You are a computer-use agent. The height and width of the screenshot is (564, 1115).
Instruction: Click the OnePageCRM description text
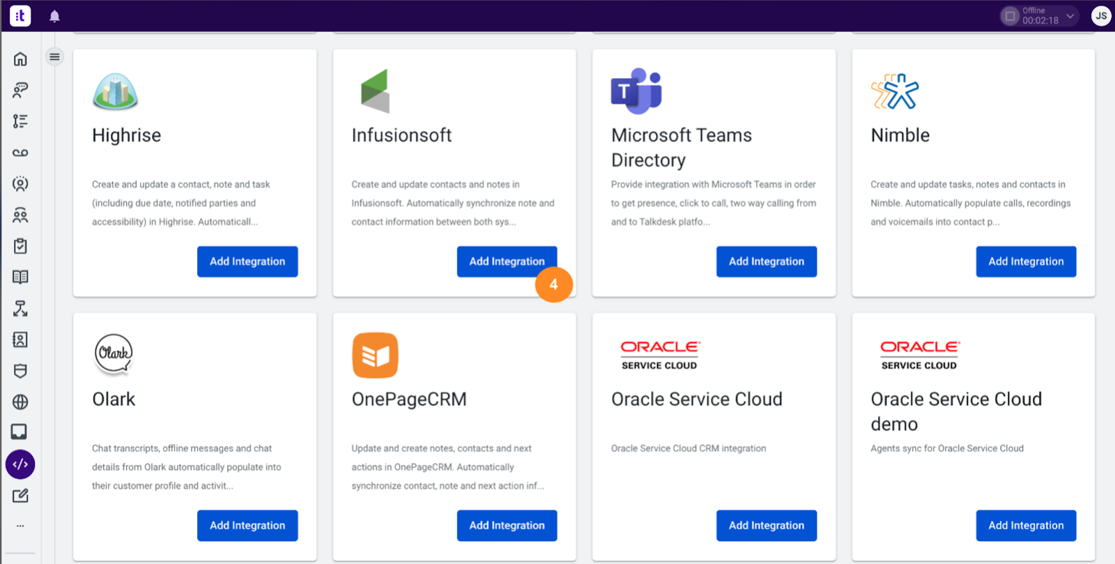coord(448,467)
